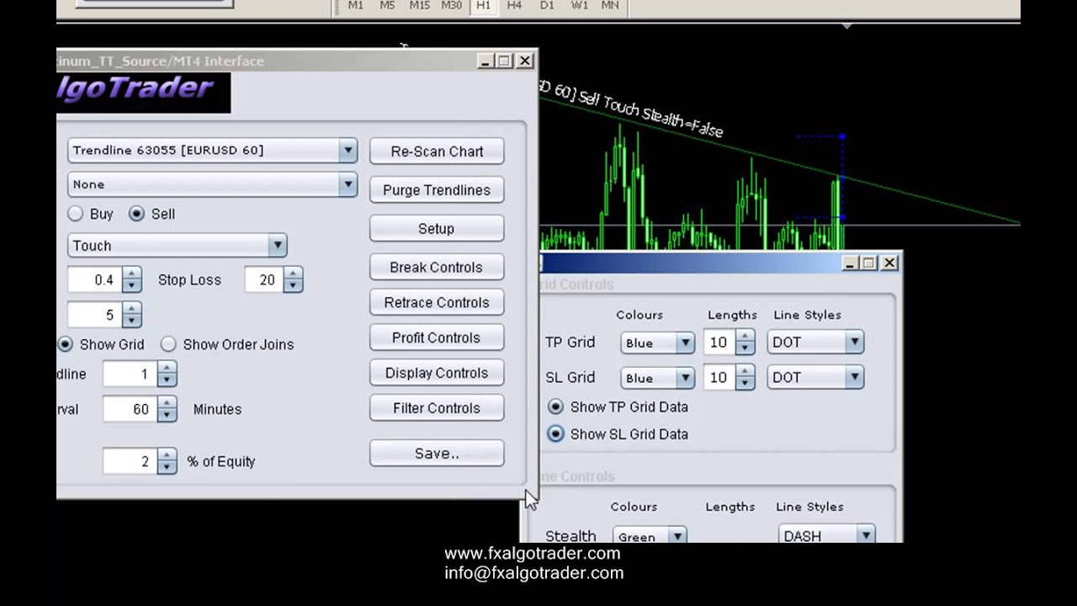Click the Stop Loss value field
Image resolution: width=1077 pixels, height=606 pixels.
click(264, 280)
